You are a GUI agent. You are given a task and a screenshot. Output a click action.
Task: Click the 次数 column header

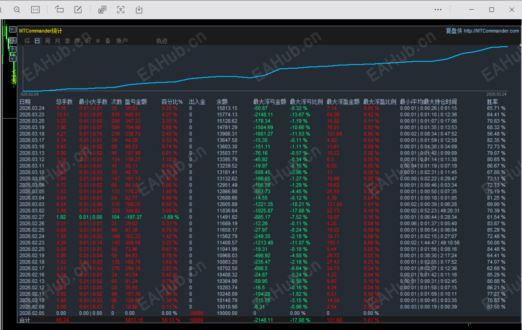[117, 102]
